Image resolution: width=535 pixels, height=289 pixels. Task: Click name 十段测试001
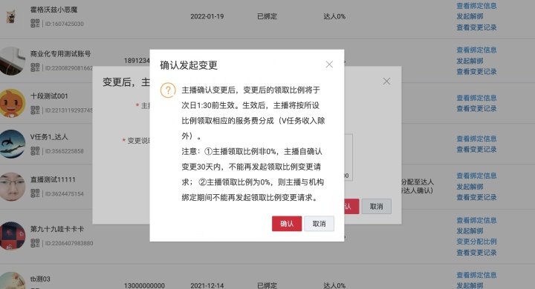[x=49, y=96]
